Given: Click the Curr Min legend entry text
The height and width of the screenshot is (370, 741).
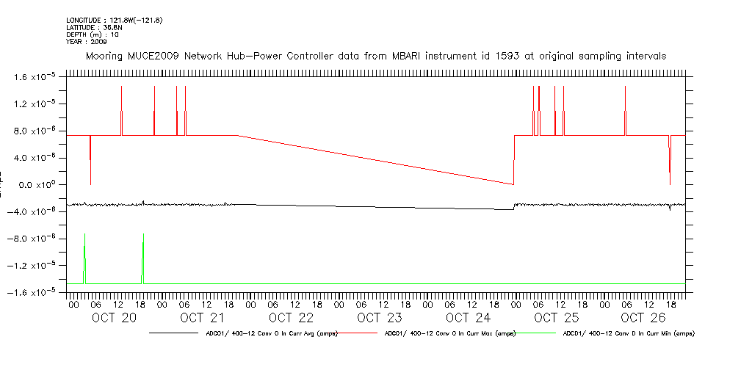Looking at the screenshot, I should [x=628, y=333].
